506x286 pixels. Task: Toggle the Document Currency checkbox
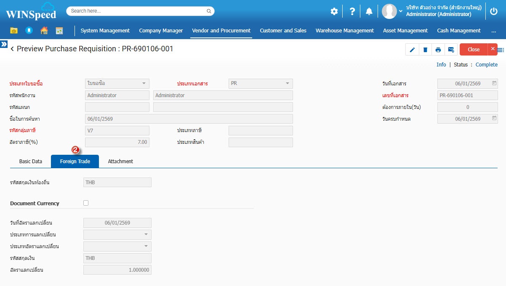click(86, 203)
